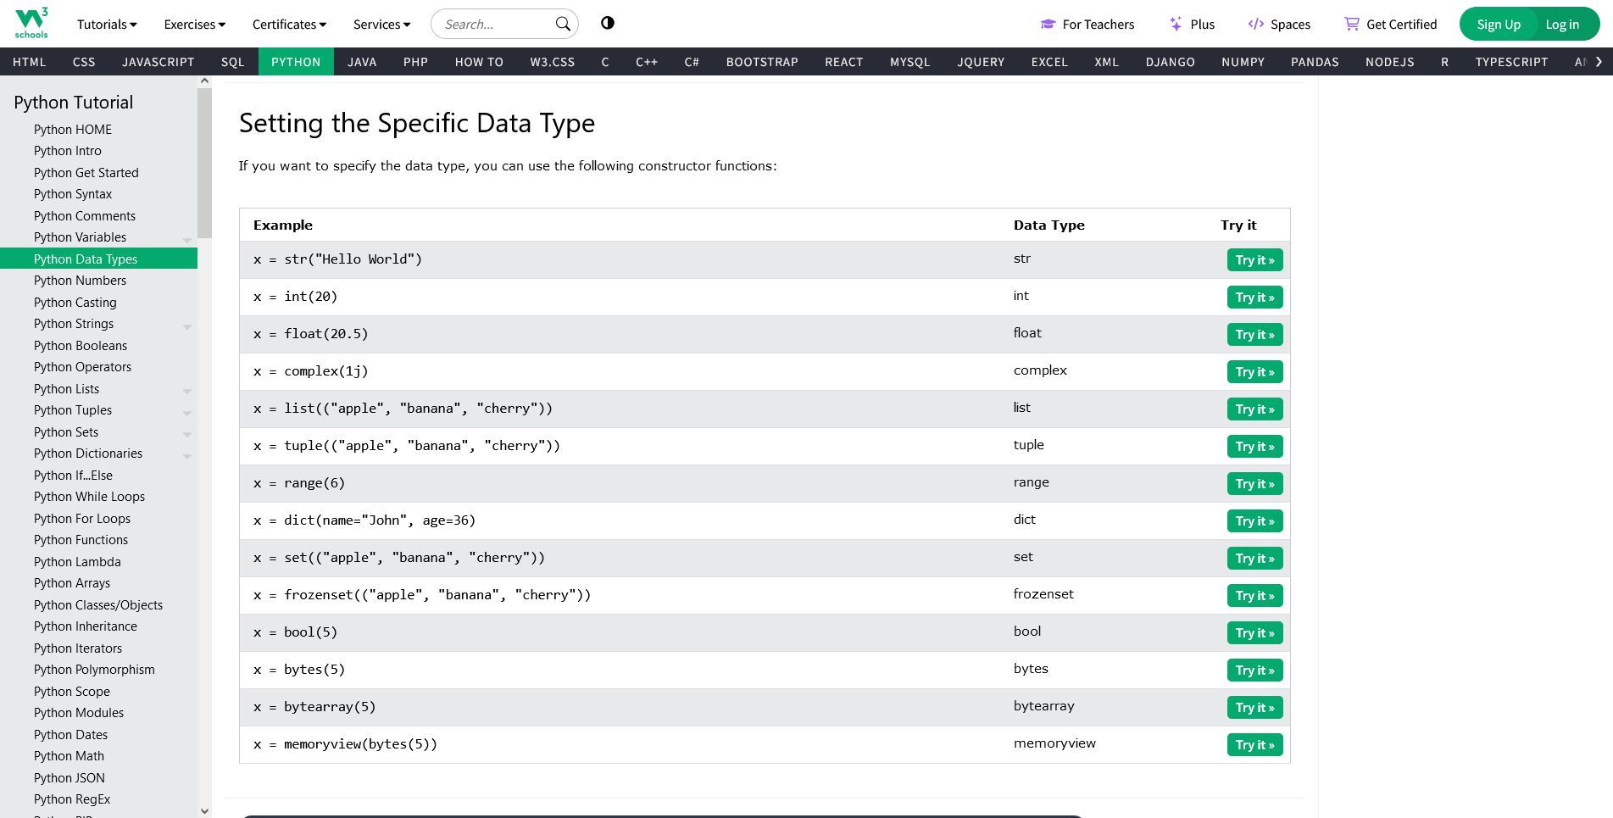Open Python RegEx sidebar link

72,799
